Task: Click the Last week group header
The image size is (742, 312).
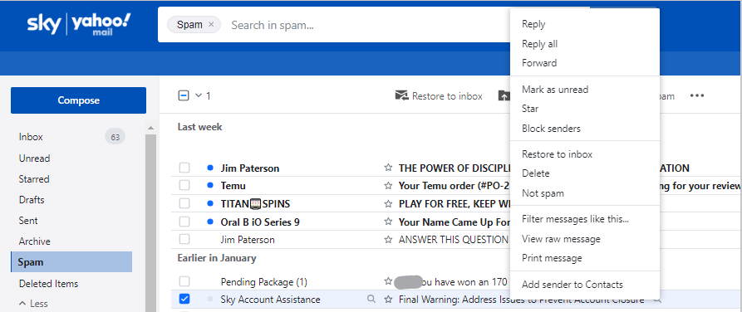Action: [x=199, y=127]
